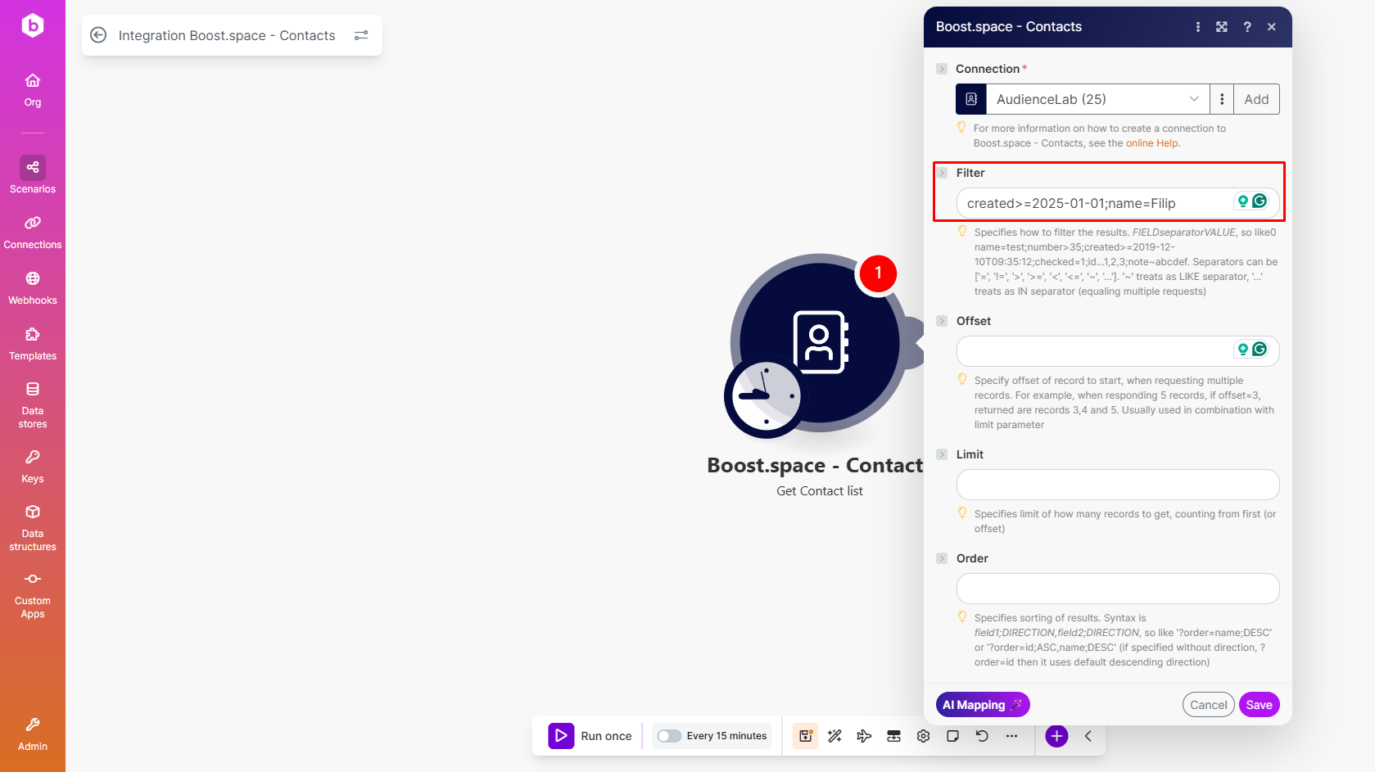Toggle the Every 15 minutes schedule switch
The image size is (1375, 772).
pos(669,736)
